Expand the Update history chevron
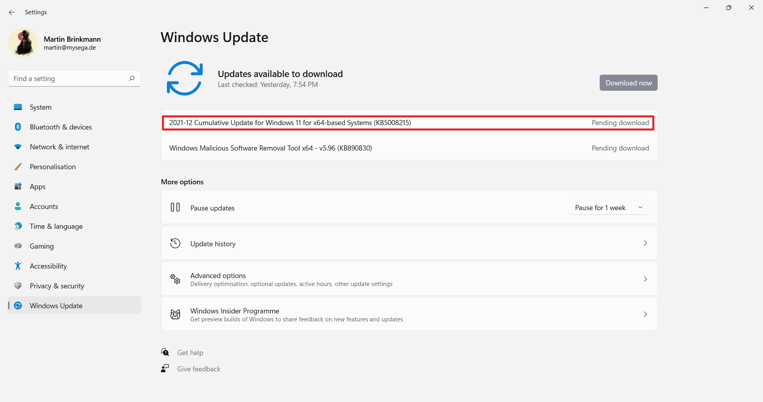The height and width of the screenshot is (402, 763). click(645, 243)
